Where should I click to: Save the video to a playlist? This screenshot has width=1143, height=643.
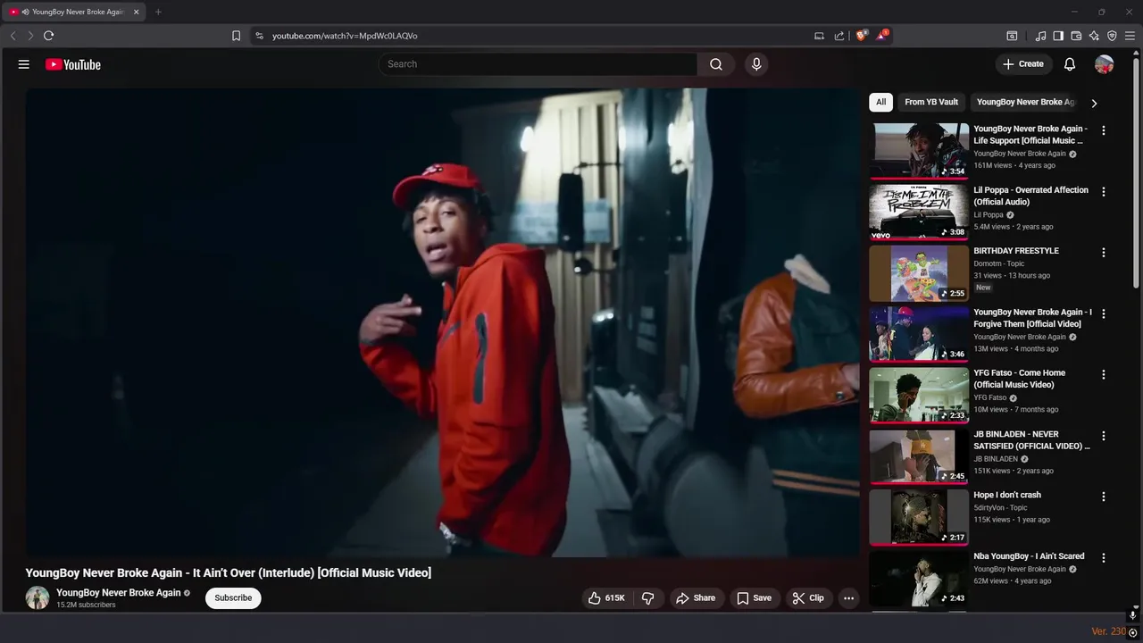pyautogui.click(x=754, y=598)
